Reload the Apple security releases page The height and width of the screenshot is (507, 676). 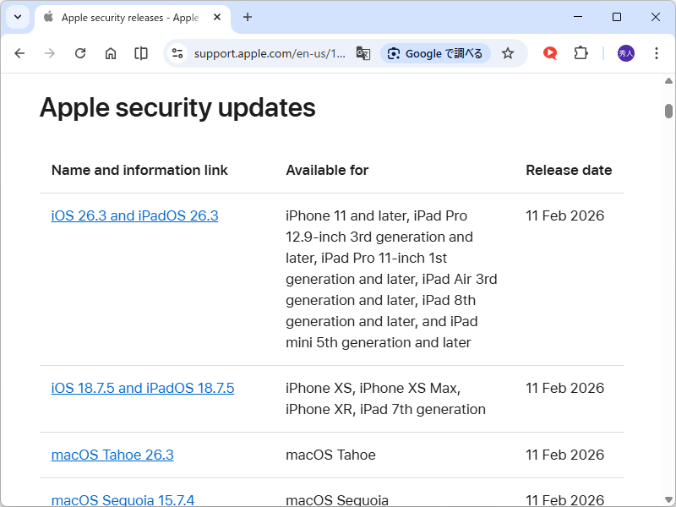(80, 52)
